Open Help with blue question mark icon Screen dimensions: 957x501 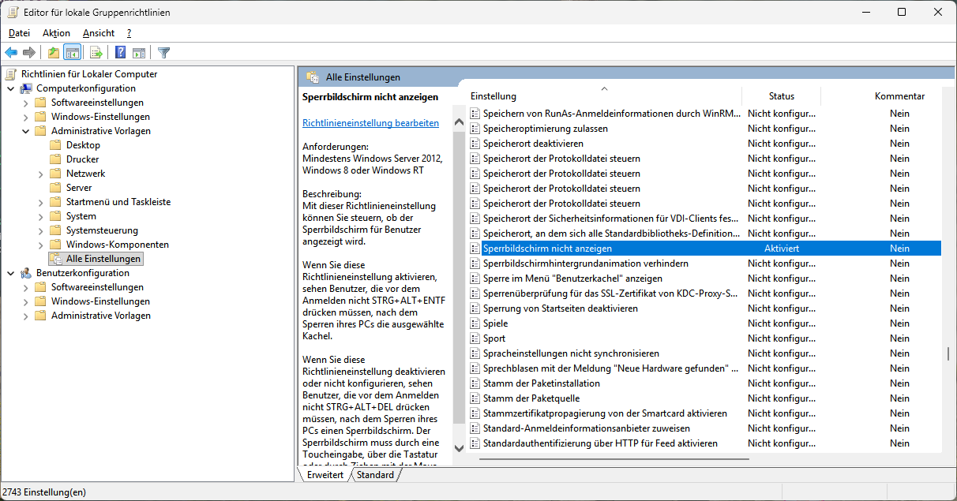[121, 53]
